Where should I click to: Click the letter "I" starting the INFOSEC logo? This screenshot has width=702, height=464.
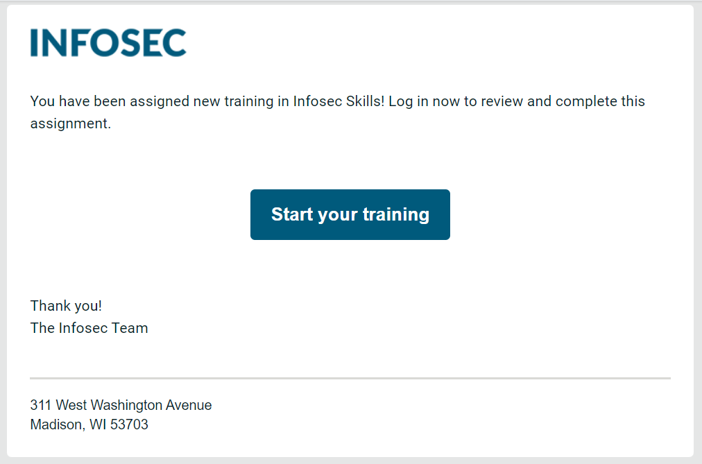(x=34, y=43)
